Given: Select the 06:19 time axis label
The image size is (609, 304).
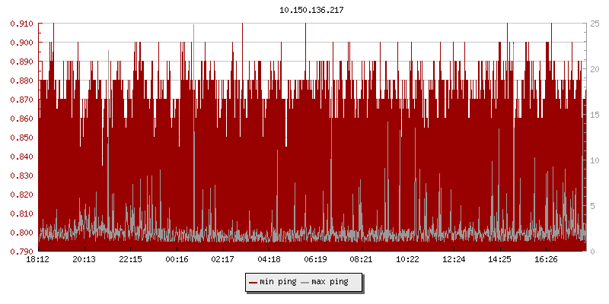Looking at the screenshot, I should (315, 260).
